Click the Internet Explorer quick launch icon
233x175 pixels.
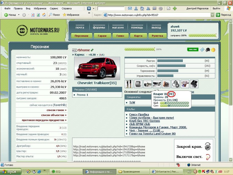coord(39,171)
